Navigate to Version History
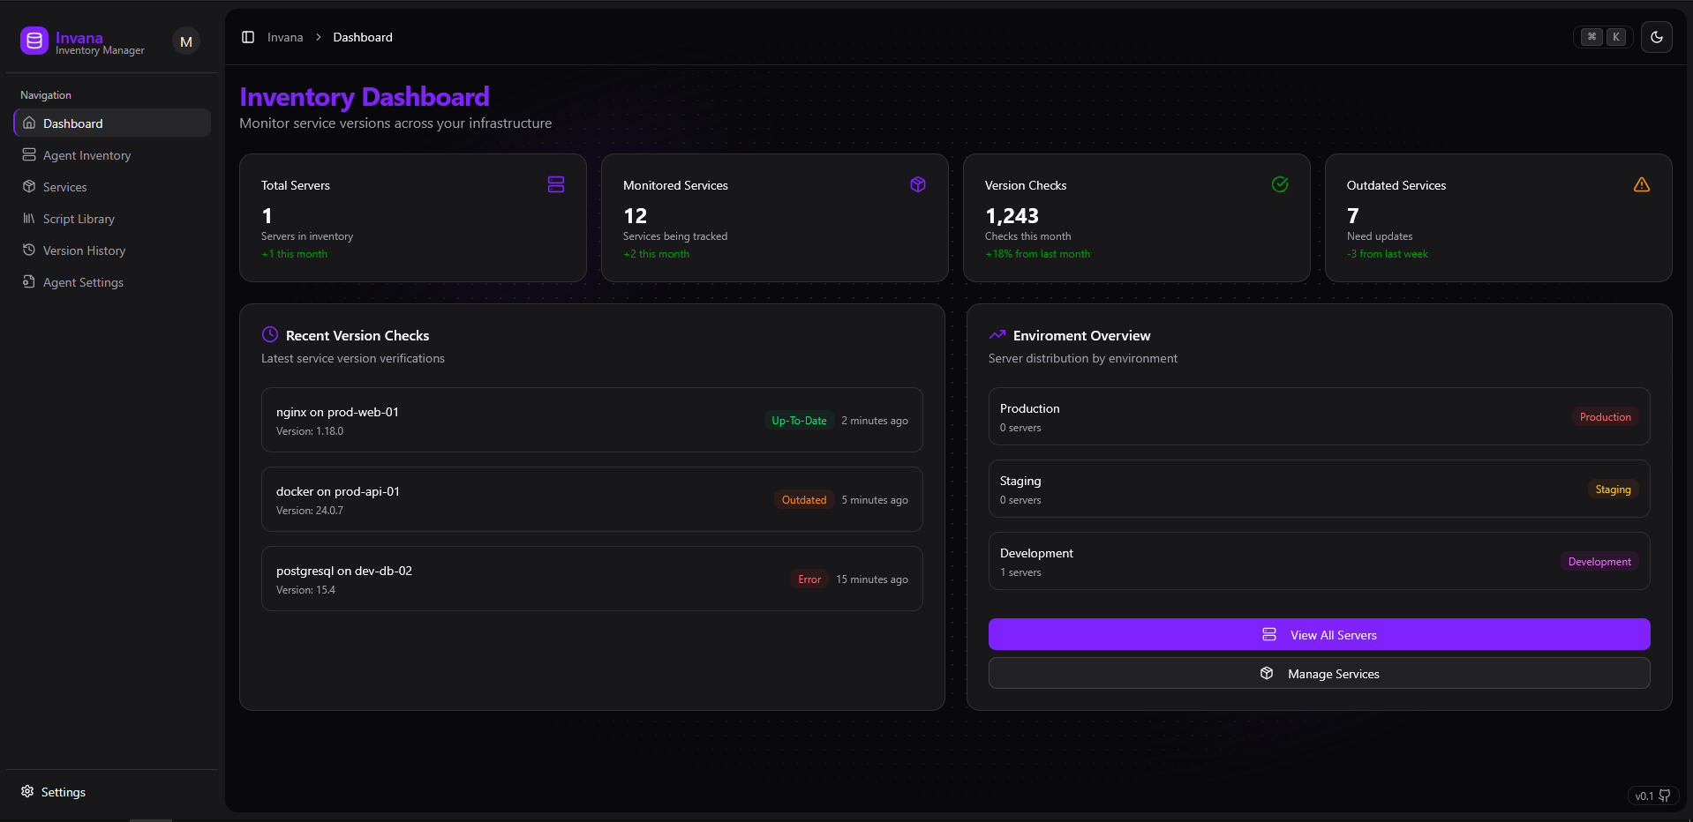1693x822 pixels. [84, 250]
